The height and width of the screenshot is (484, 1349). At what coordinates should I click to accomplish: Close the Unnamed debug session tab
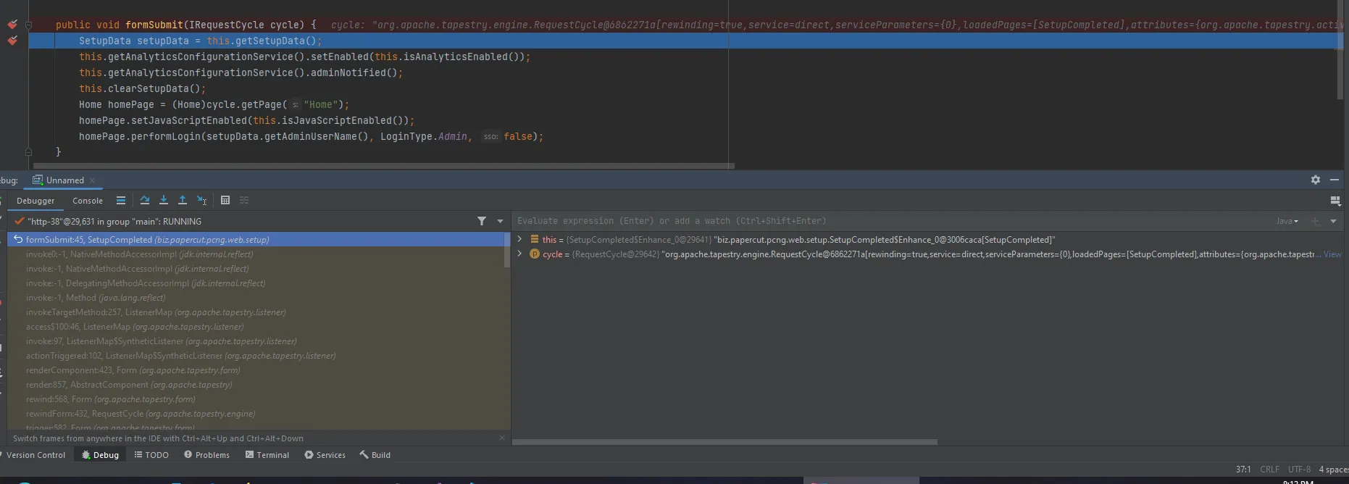92,180
